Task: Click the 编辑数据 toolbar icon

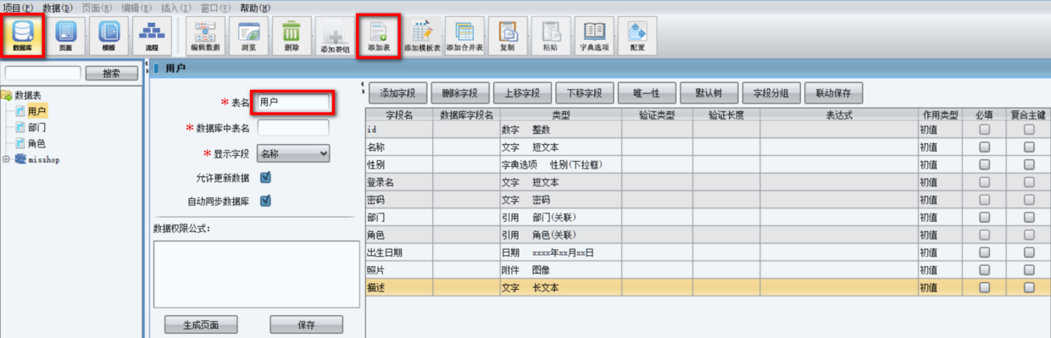Action: (205, 36)
